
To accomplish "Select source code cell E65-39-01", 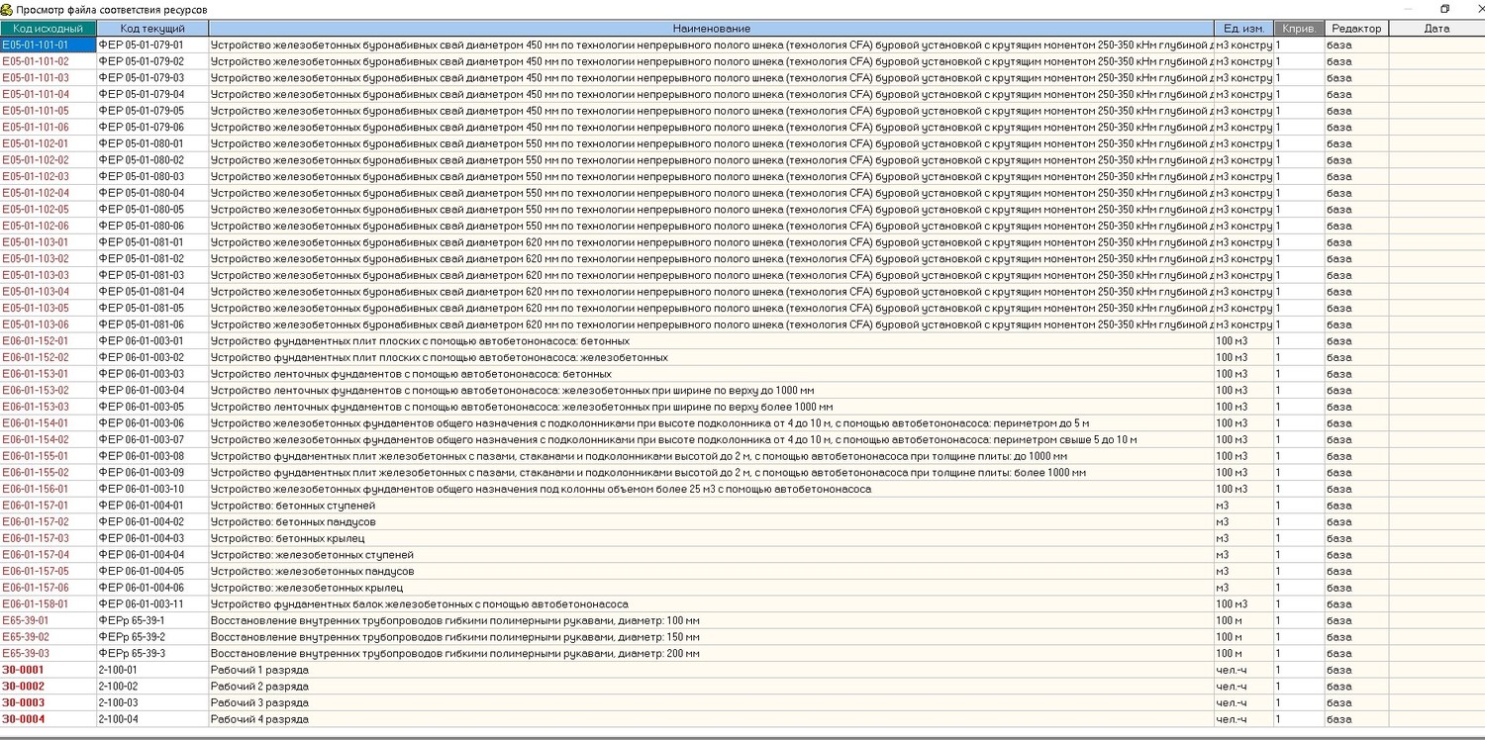I will tap(49, 620).
